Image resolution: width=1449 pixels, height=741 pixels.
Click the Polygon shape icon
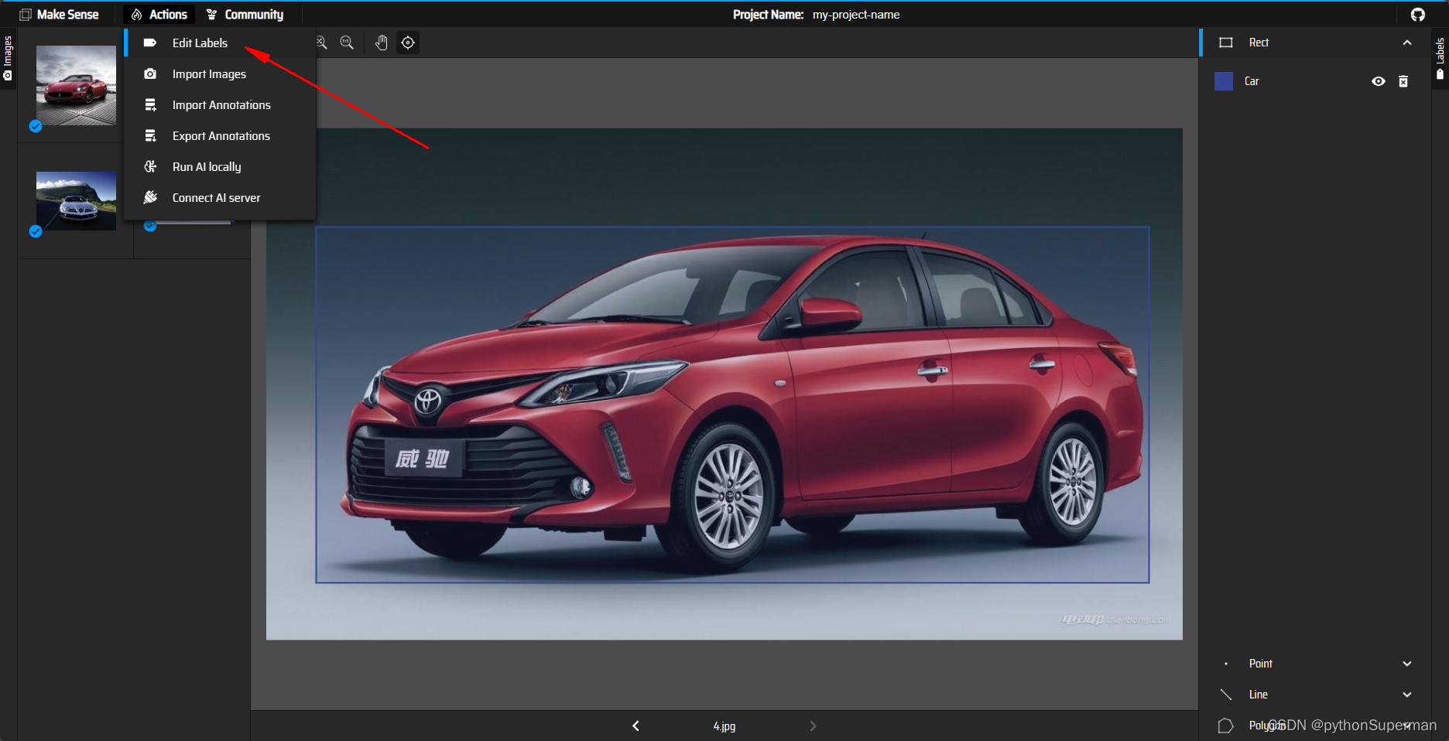[x=1225, y=726]
